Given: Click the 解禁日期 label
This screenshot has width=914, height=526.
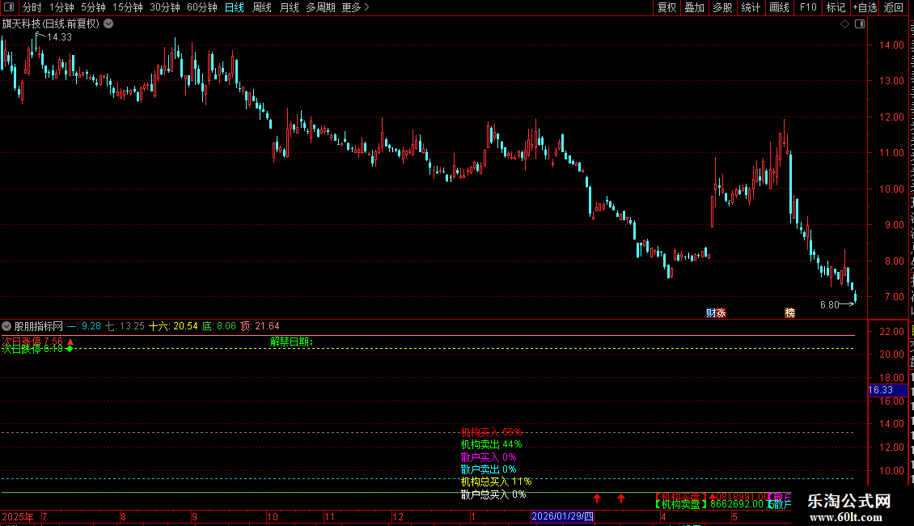Looking at the screenshot, I should coord(291,341).
